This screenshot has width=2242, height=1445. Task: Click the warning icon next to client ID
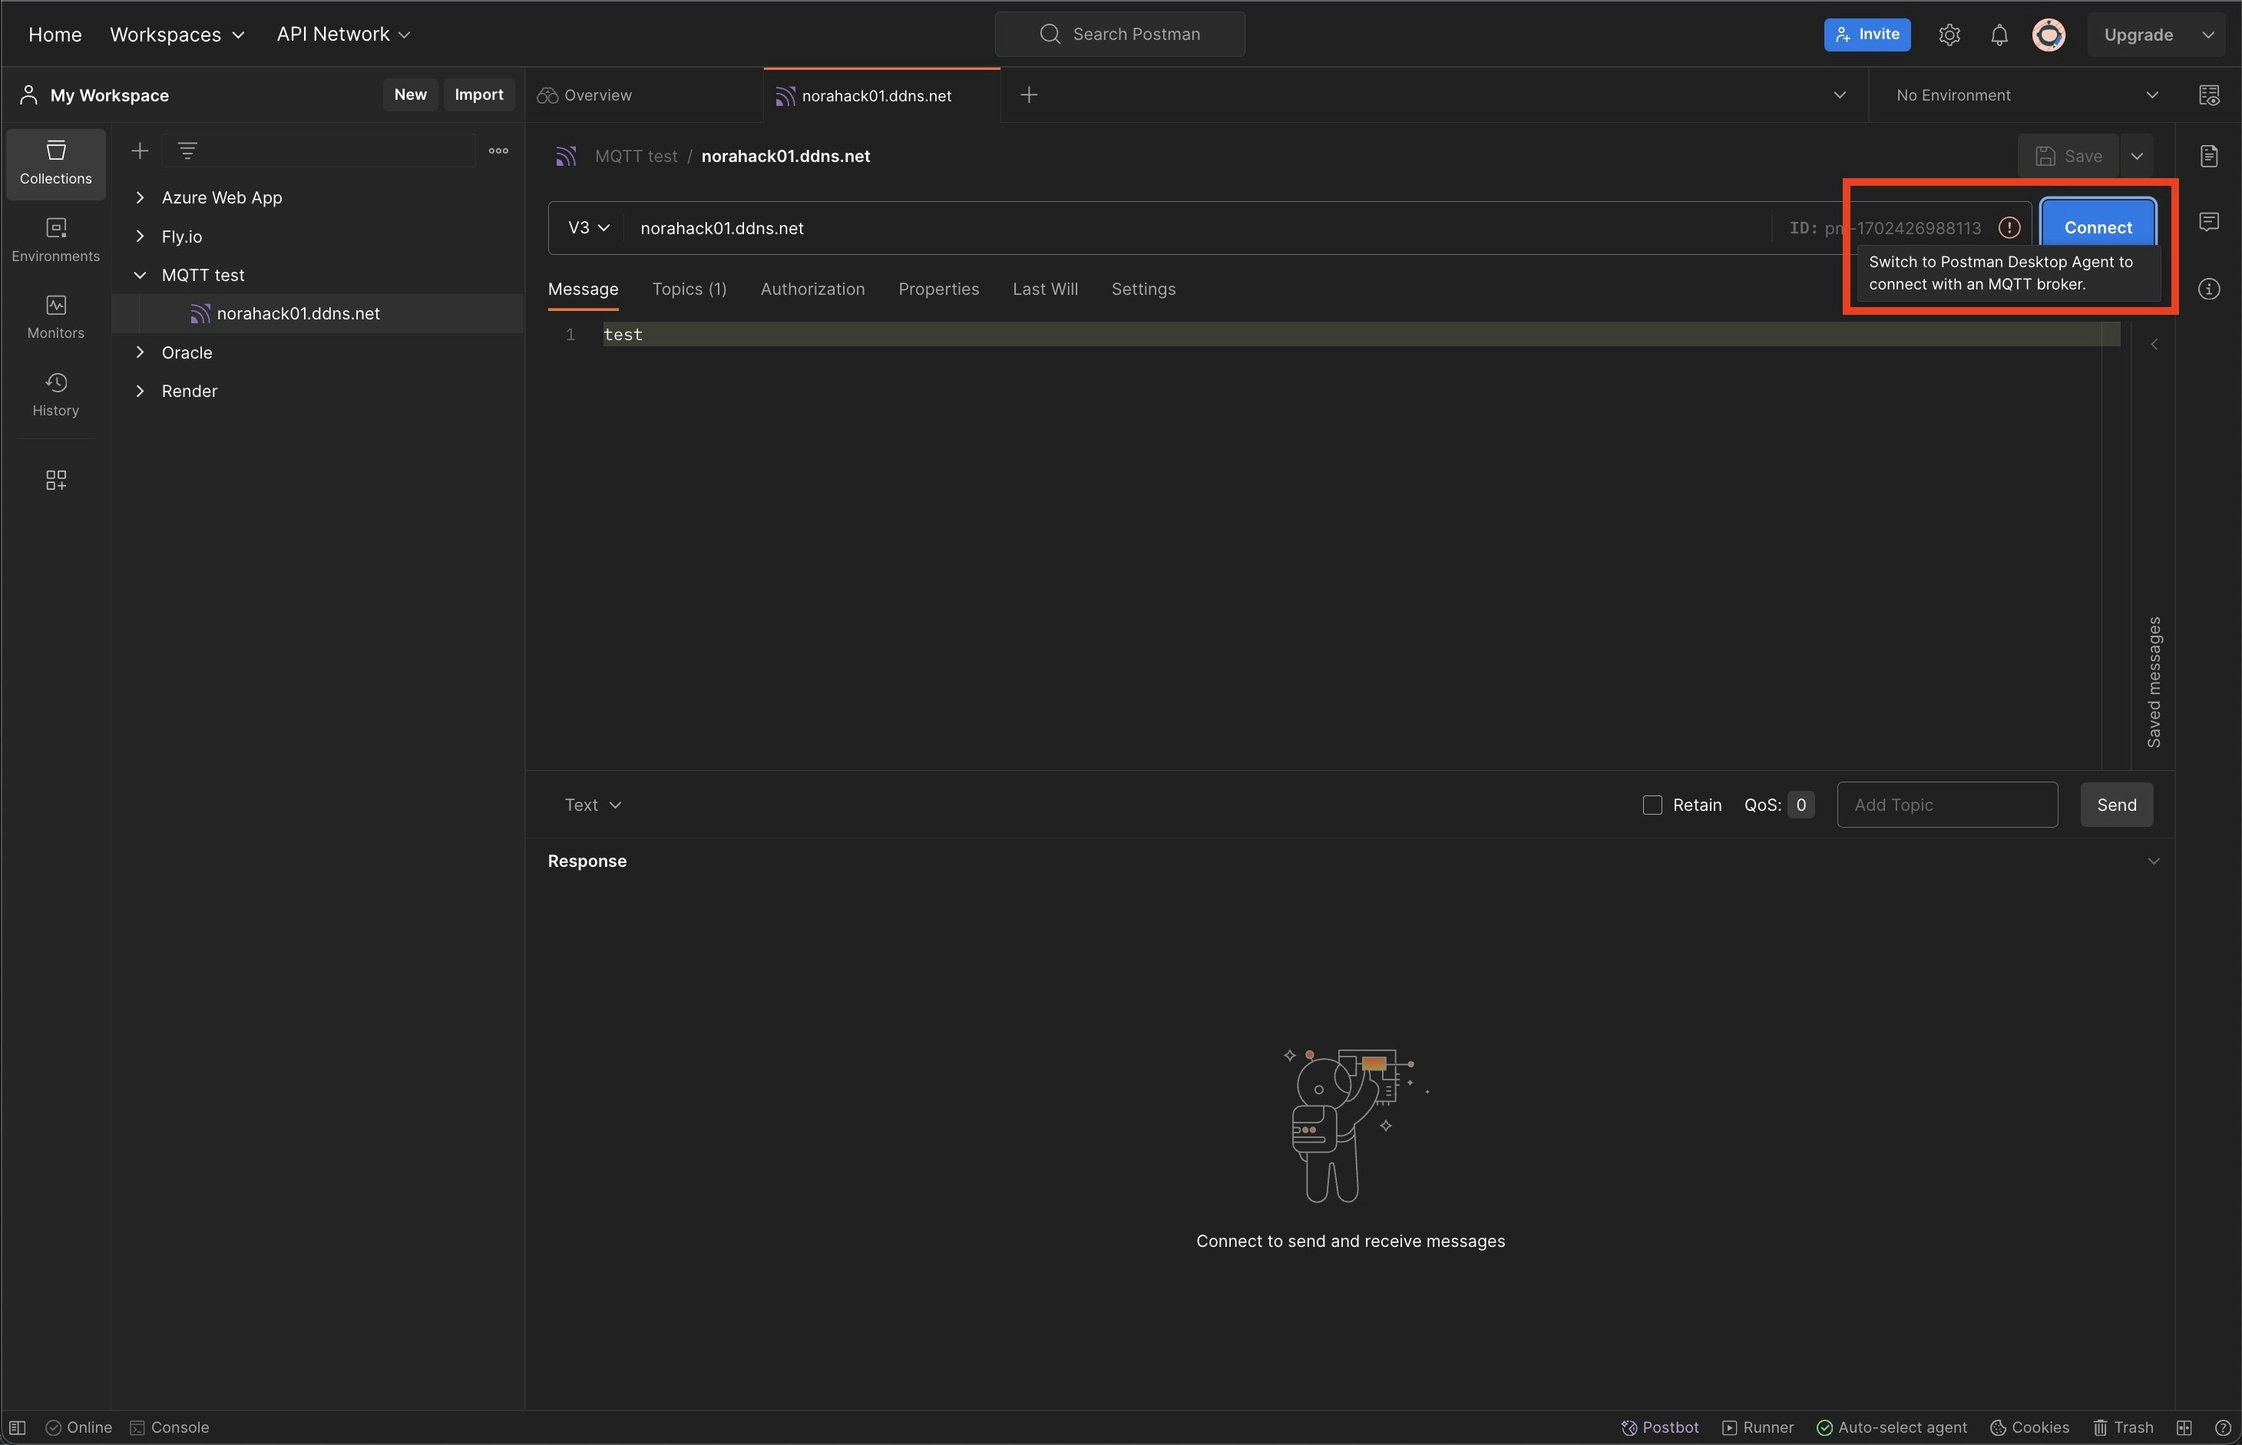(x=2009, y=228)
